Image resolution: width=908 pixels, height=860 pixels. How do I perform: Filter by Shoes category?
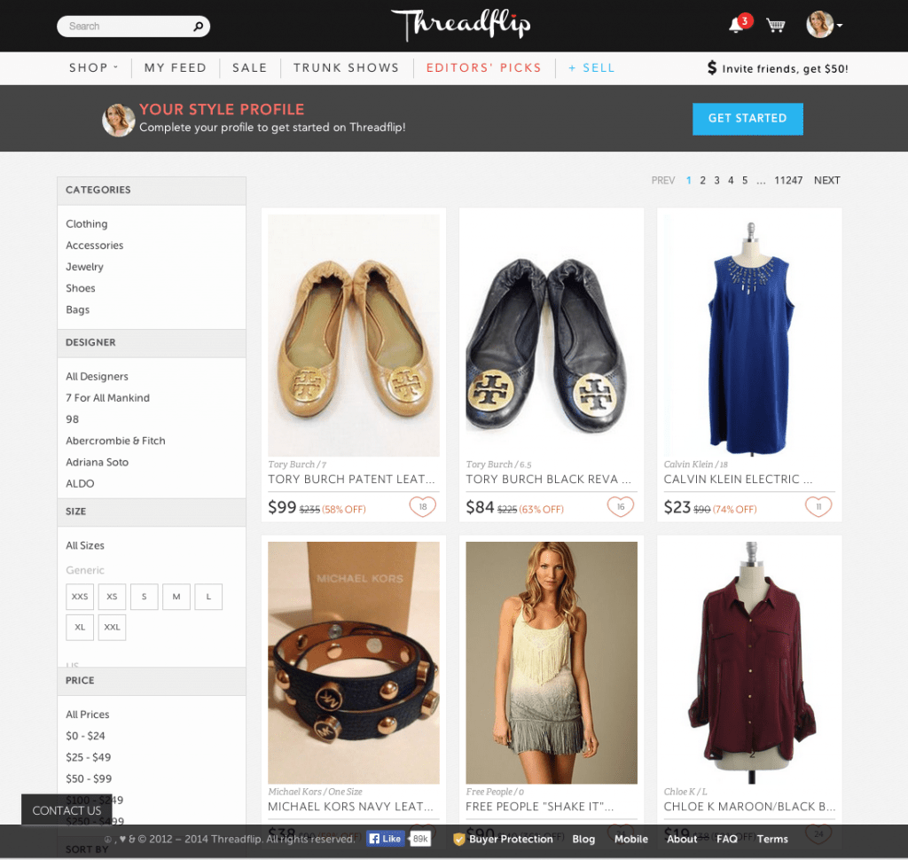tap(81, 288)
